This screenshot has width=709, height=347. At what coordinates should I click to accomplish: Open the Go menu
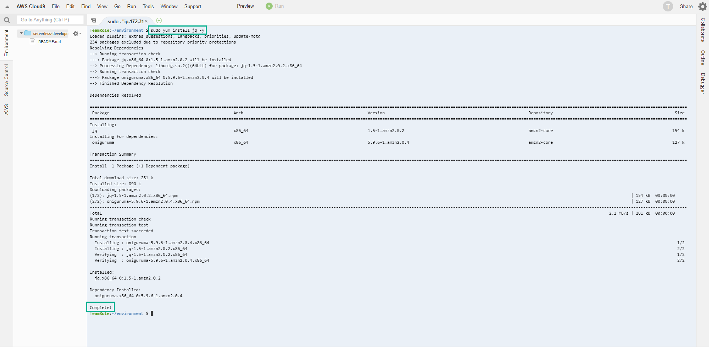[x=117, y=6]
